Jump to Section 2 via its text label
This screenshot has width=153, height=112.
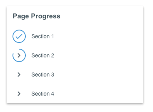pyautogui.click(x=43, y=55)
